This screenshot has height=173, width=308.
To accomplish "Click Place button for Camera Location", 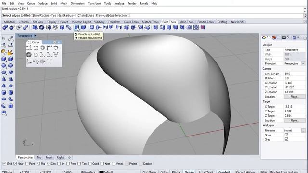I will (295, 97).
